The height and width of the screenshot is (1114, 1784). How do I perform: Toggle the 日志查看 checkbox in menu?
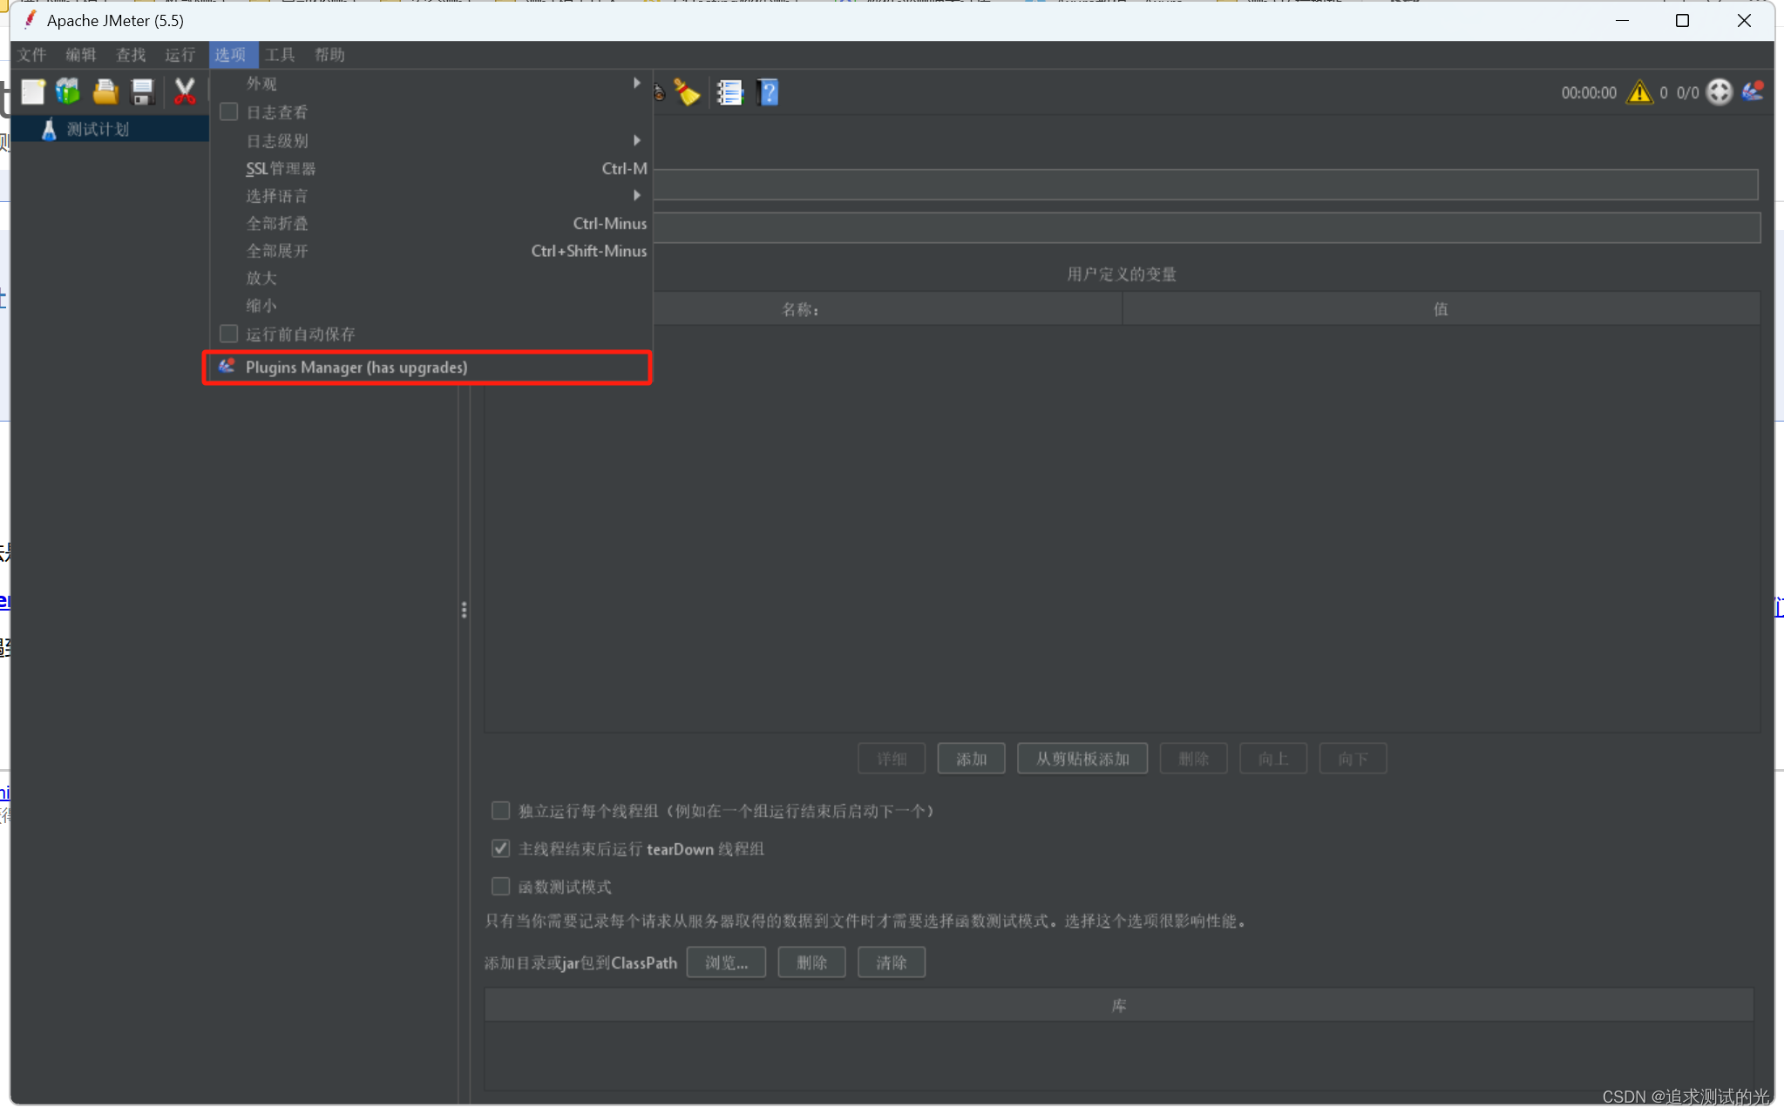[229, 112]
